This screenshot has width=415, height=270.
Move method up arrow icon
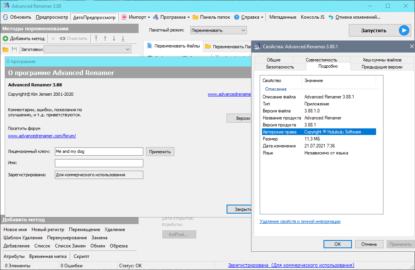(105, 39)
